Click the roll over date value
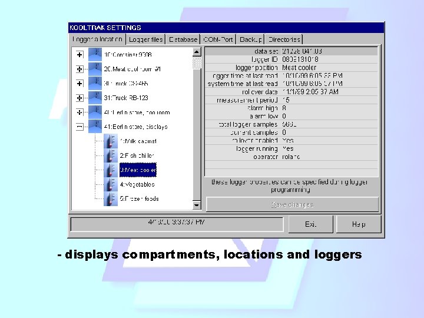Image resolution: width=424 pixels, height=318 pixels. tap(310, 92)
